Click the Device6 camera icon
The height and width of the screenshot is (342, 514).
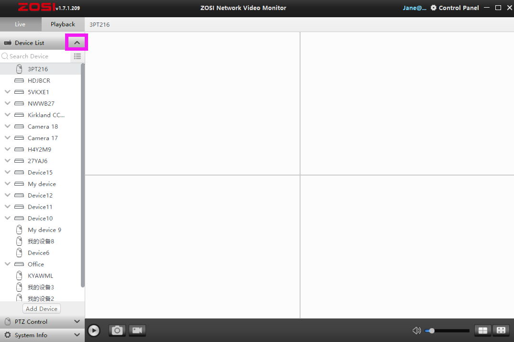click(x=19, y=253)
